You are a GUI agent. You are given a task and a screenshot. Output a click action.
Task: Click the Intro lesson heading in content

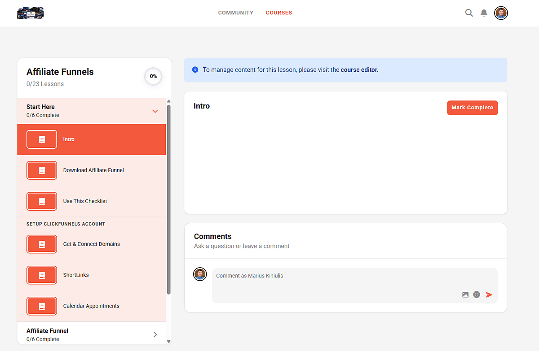point(202,106)
